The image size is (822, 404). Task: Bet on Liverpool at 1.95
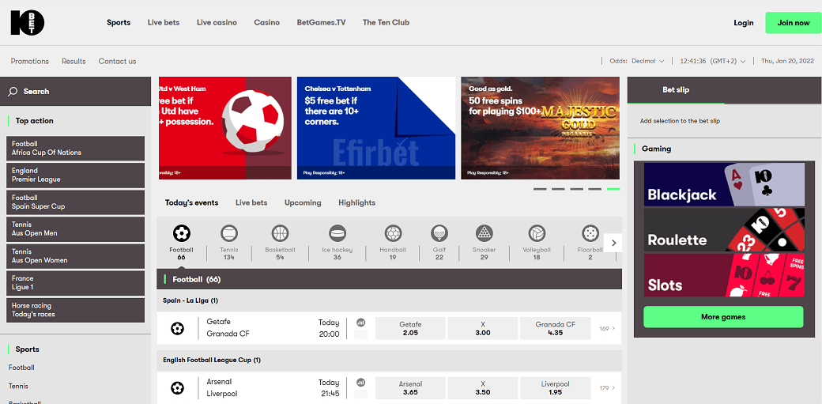coord(555,388)
